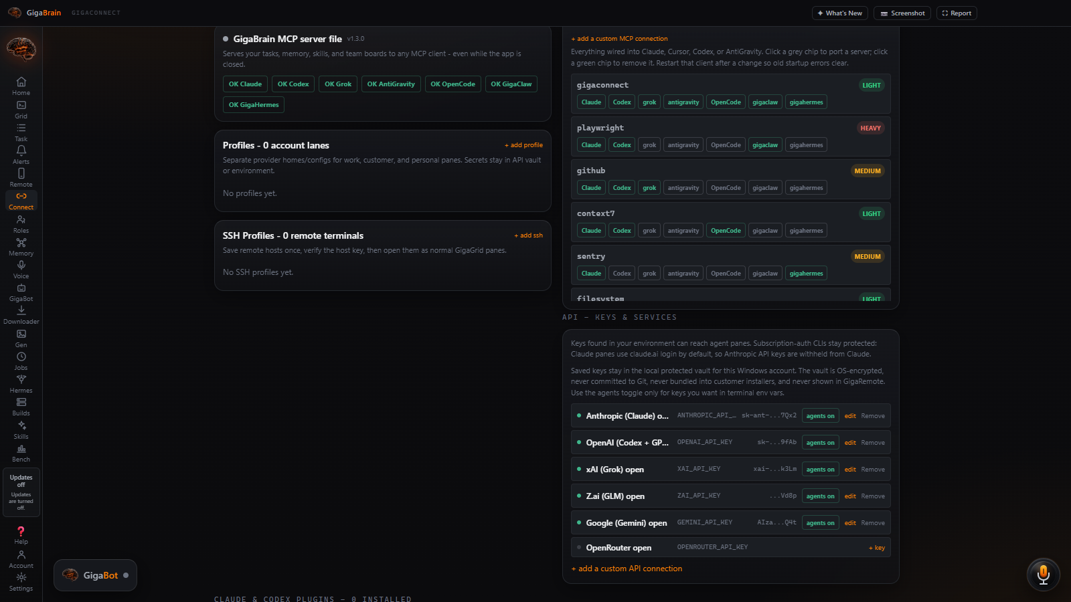Open Hermes sidebar icon
Viewport: 1071px width, 602px height.
[x=21, y=384]
